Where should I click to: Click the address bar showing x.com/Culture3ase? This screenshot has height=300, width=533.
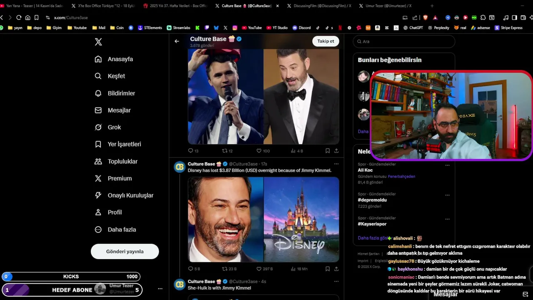pyautogui.click(x=71, y=17)
